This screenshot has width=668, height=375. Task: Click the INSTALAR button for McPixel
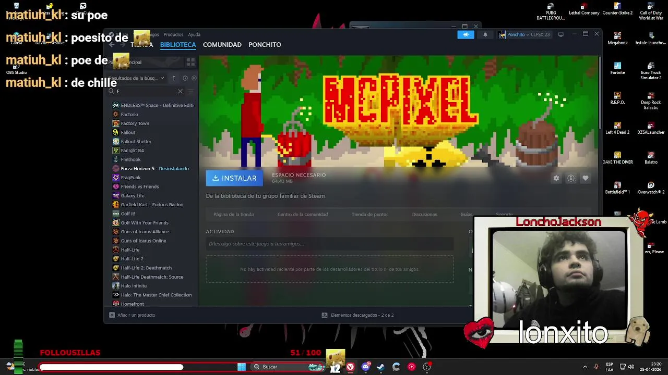tap(234, 178)
